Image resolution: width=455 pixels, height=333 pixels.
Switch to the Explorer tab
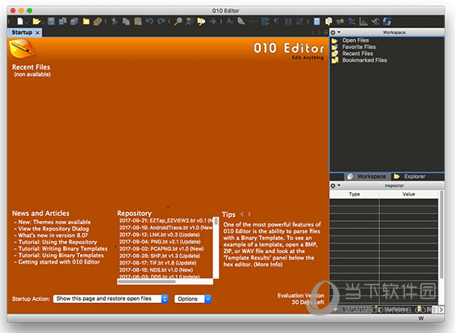pyautogui.click(x=410, y=177)
